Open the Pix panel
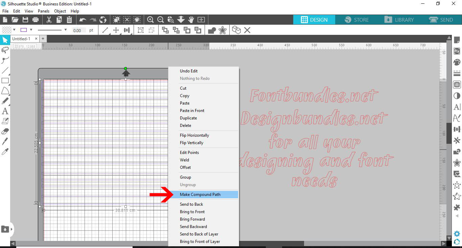Screen dimensions: 462x248 click(x=457, y=51)
